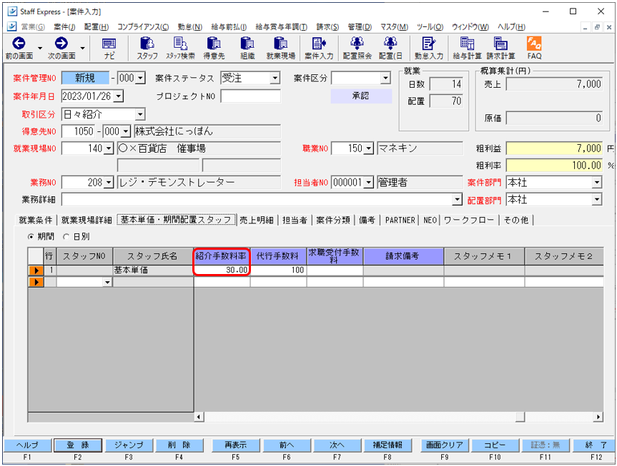Open the 配置(日 toolbar icon

click(390, 44)
